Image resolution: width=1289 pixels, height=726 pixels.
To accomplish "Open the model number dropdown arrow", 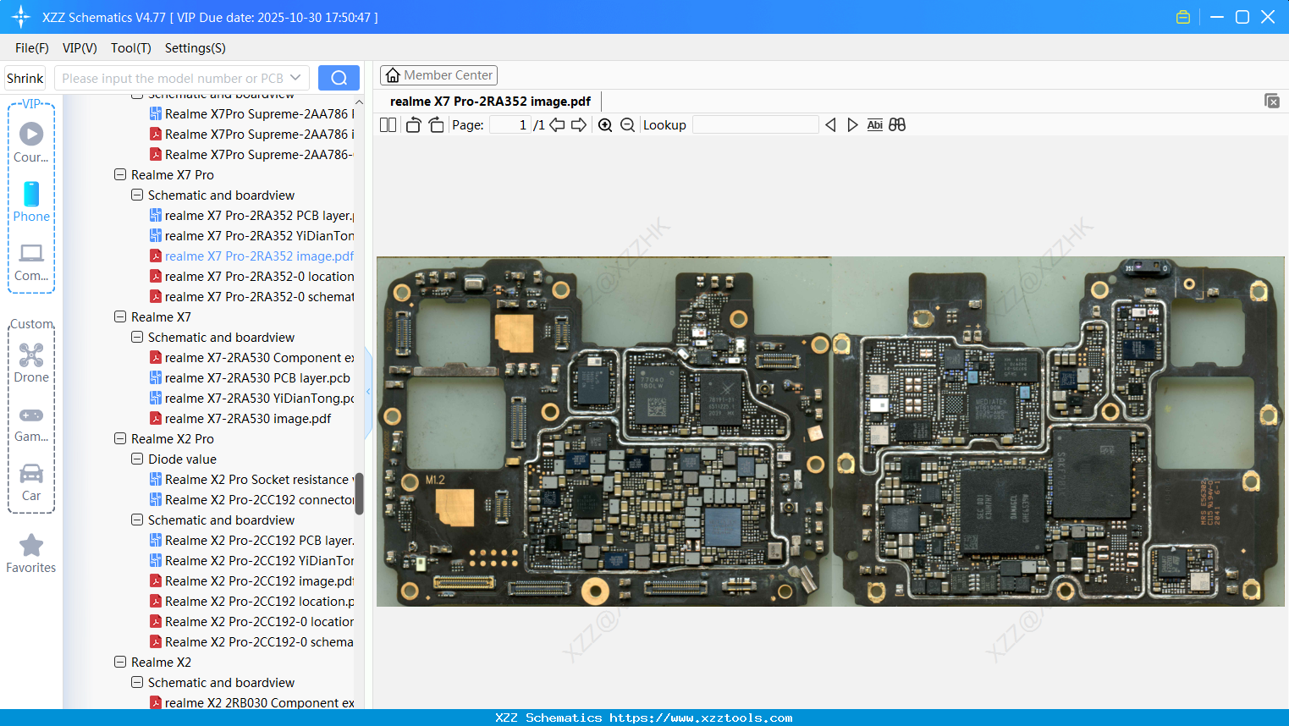I will pyautogui.click(x=295, y=78).
